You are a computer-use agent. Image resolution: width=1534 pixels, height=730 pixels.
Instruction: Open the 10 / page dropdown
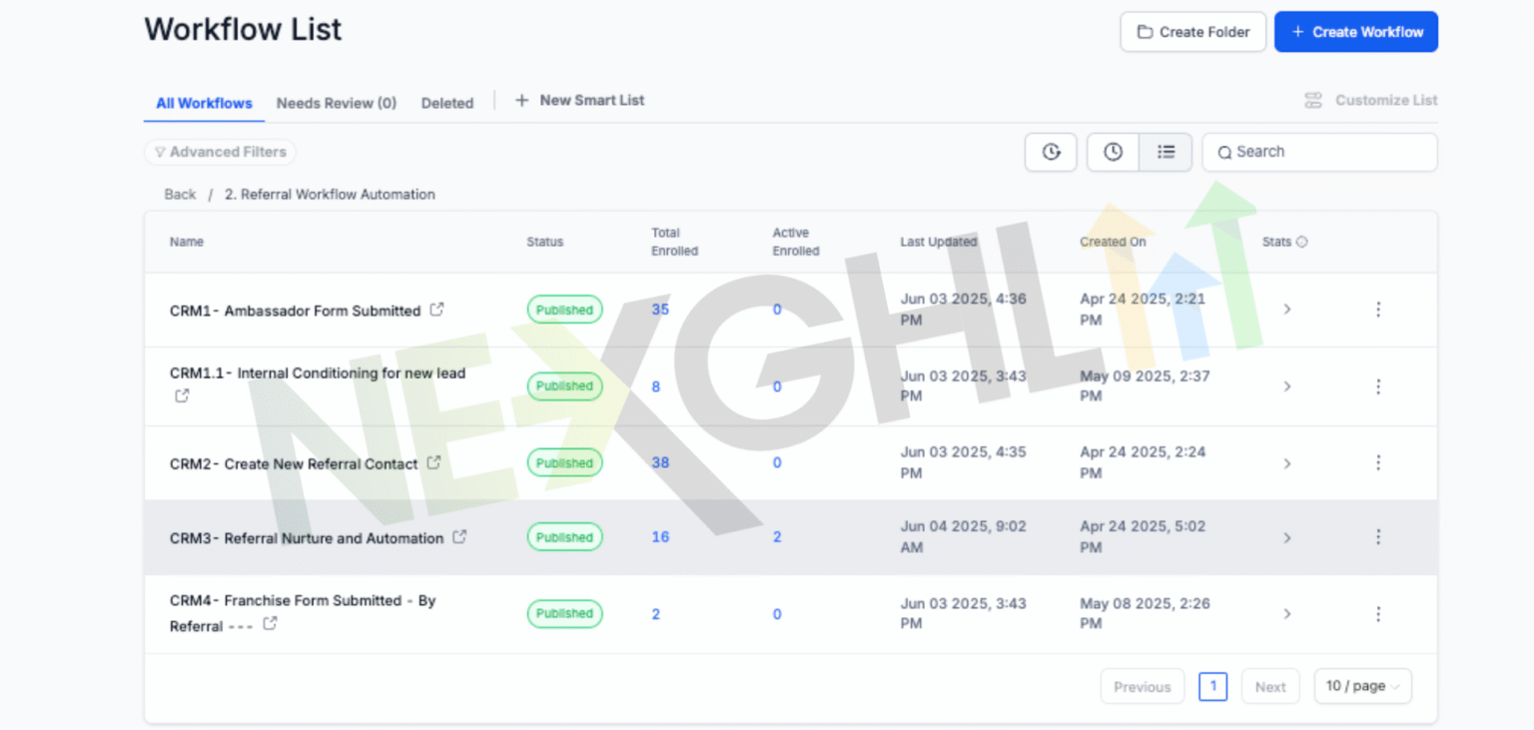(1362, 686)
